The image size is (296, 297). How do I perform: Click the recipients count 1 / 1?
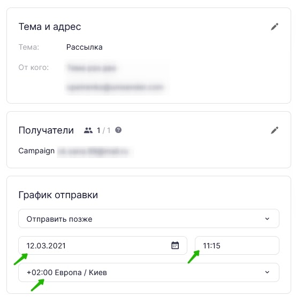pyautogui.click(x=103, y=130)
